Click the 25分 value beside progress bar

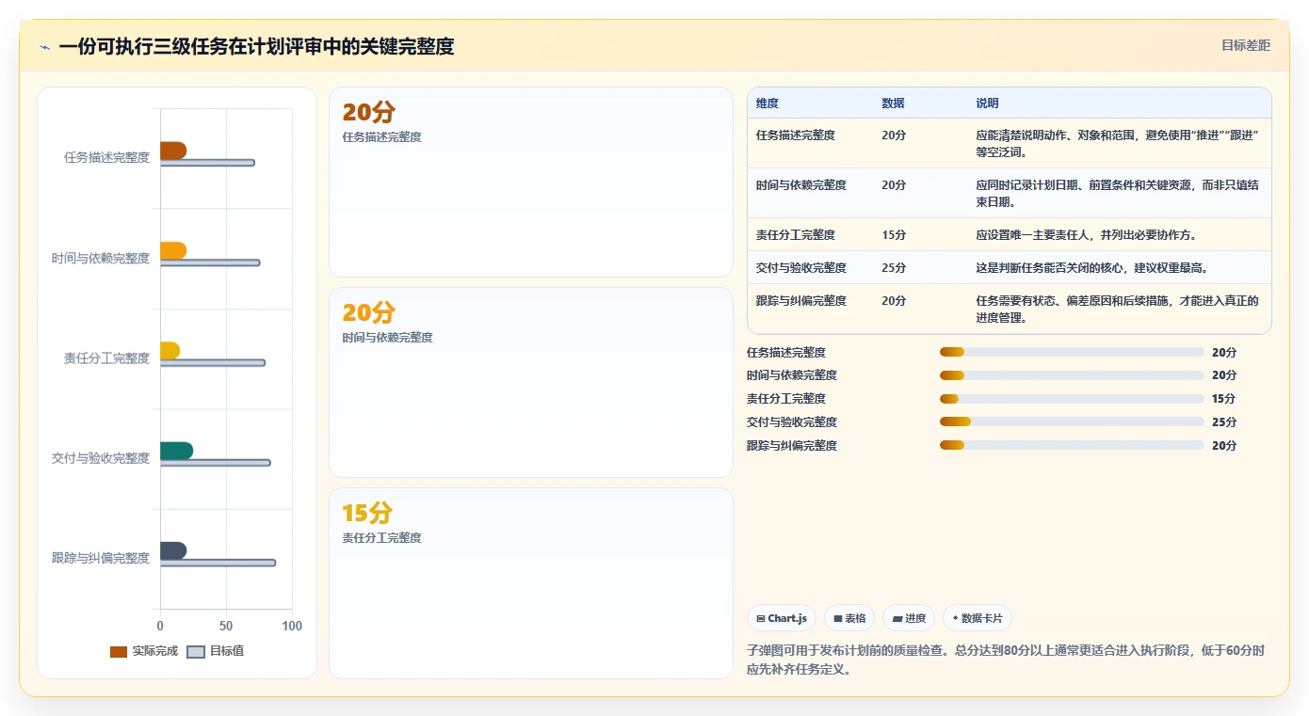pos(1224,422)
